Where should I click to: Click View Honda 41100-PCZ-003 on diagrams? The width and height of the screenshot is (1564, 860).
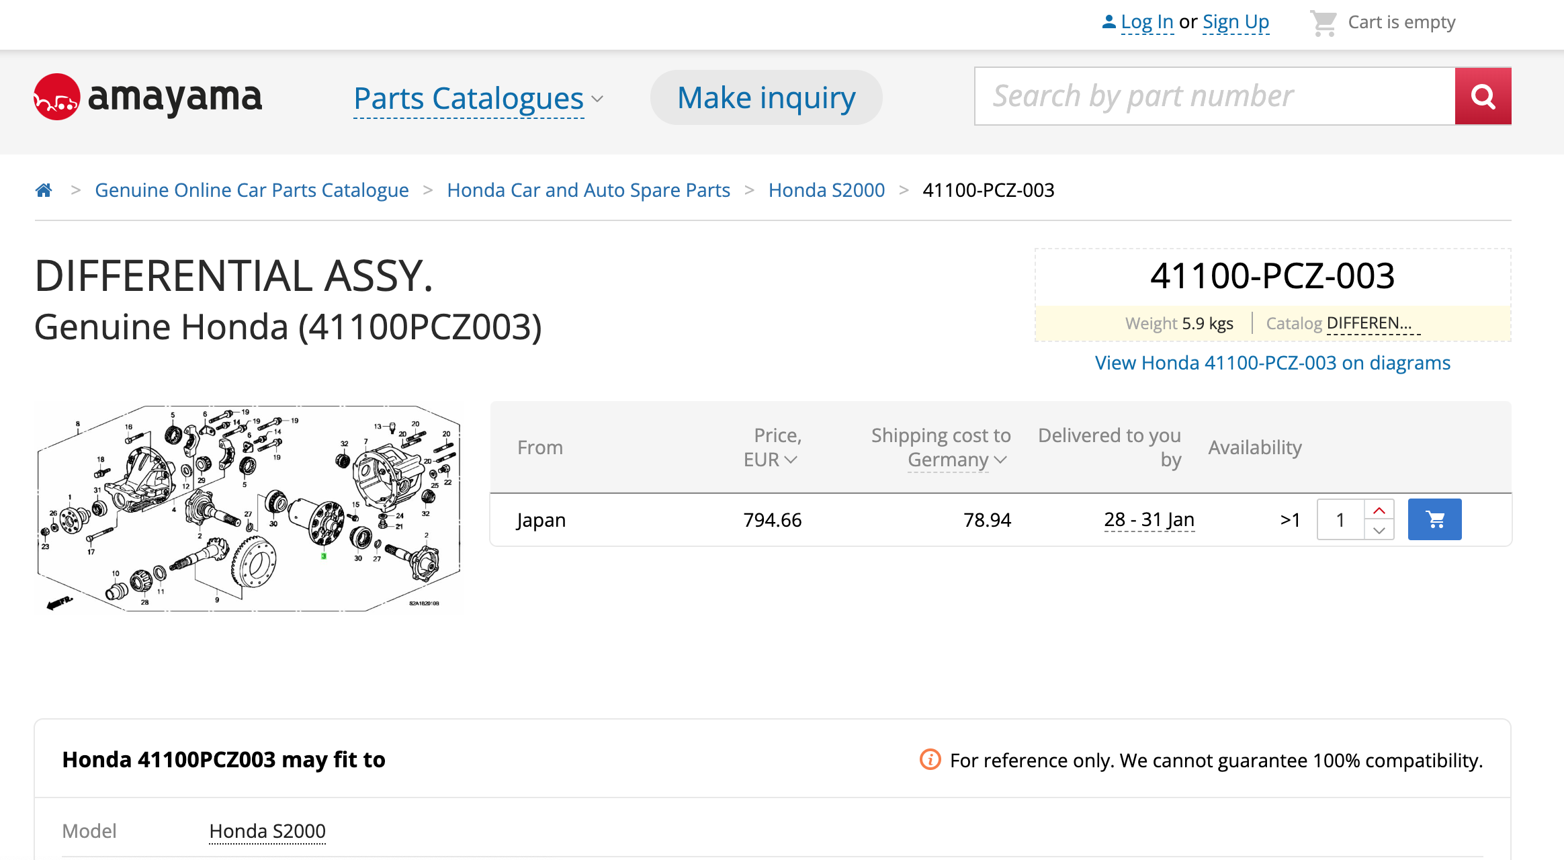coord(1272,363)
